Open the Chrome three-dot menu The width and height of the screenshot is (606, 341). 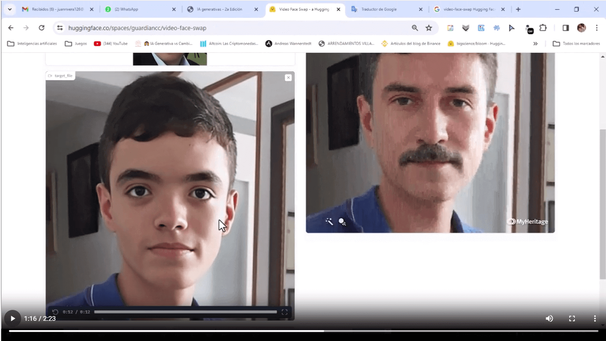click(597, 28)
